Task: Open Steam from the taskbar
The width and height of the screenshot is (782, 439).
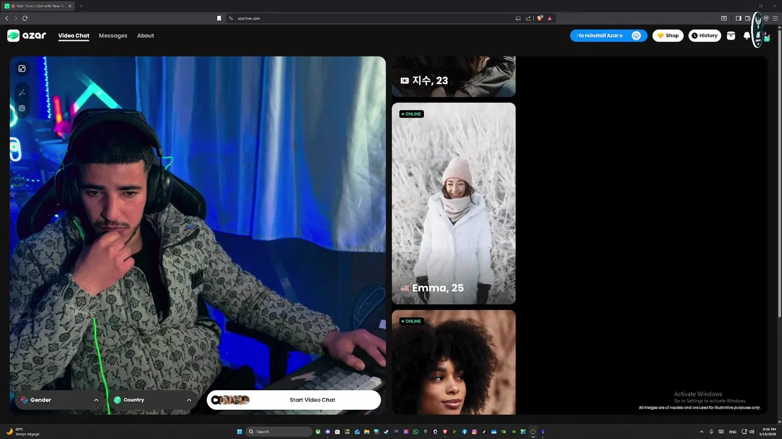Action: (386, 432)
